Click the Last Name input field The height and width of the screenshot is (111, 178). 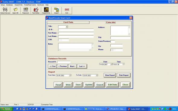click(76, 36)
